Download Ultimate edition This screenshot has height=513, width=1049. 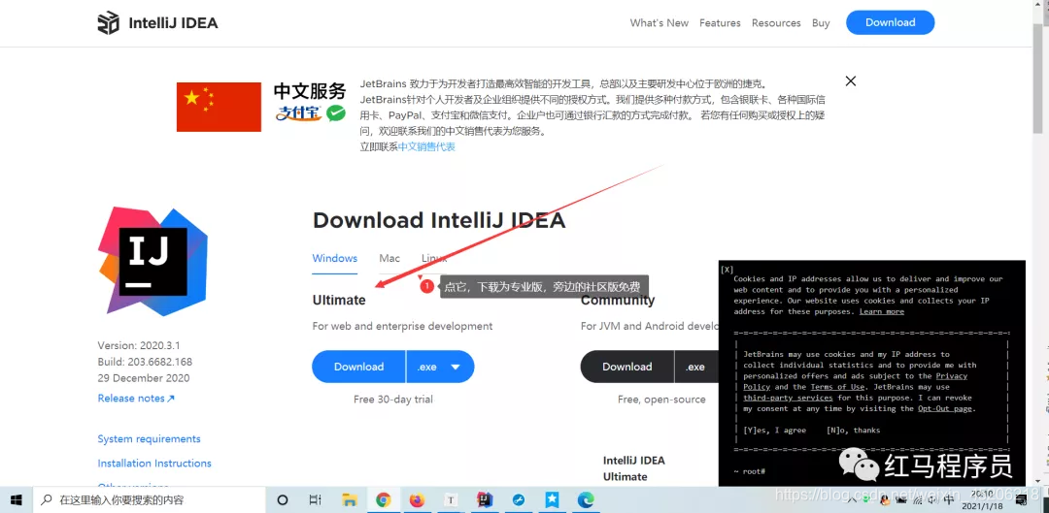click(358, 367)
